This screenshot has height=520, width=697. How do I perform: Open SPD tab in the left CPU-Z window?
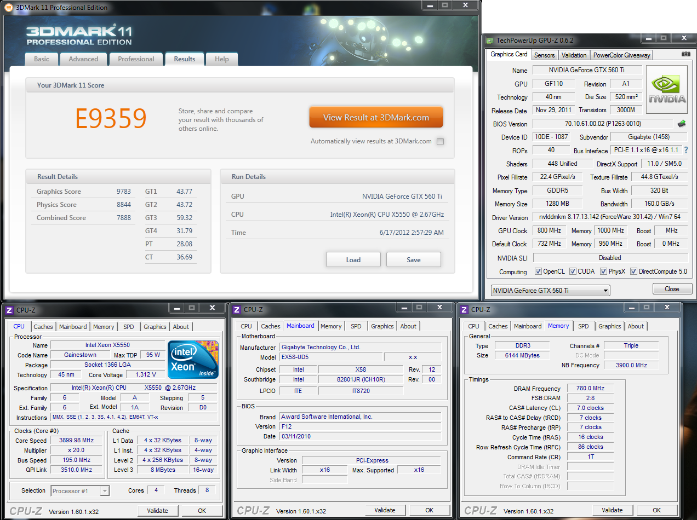tap(129, 326)
